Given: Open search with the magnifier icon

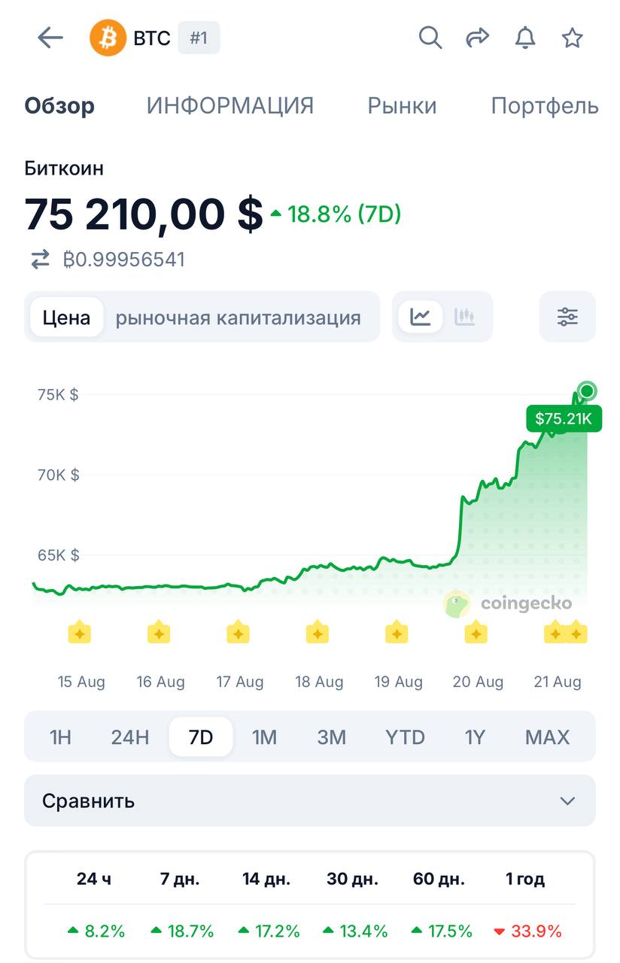Looking at the screenshot, I should (430, 38).
